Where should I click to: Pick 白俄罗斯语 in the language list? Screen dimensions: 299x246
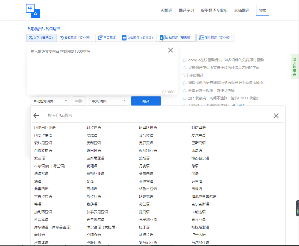click(43, 151)
